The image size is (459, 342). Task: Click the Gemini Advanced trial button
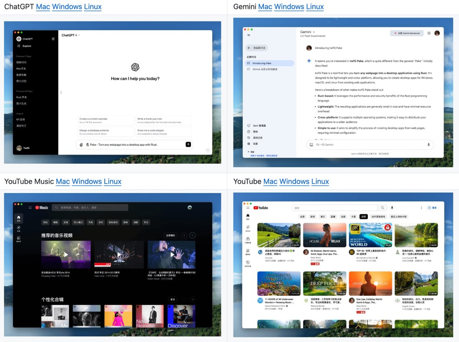click(407, 33)
